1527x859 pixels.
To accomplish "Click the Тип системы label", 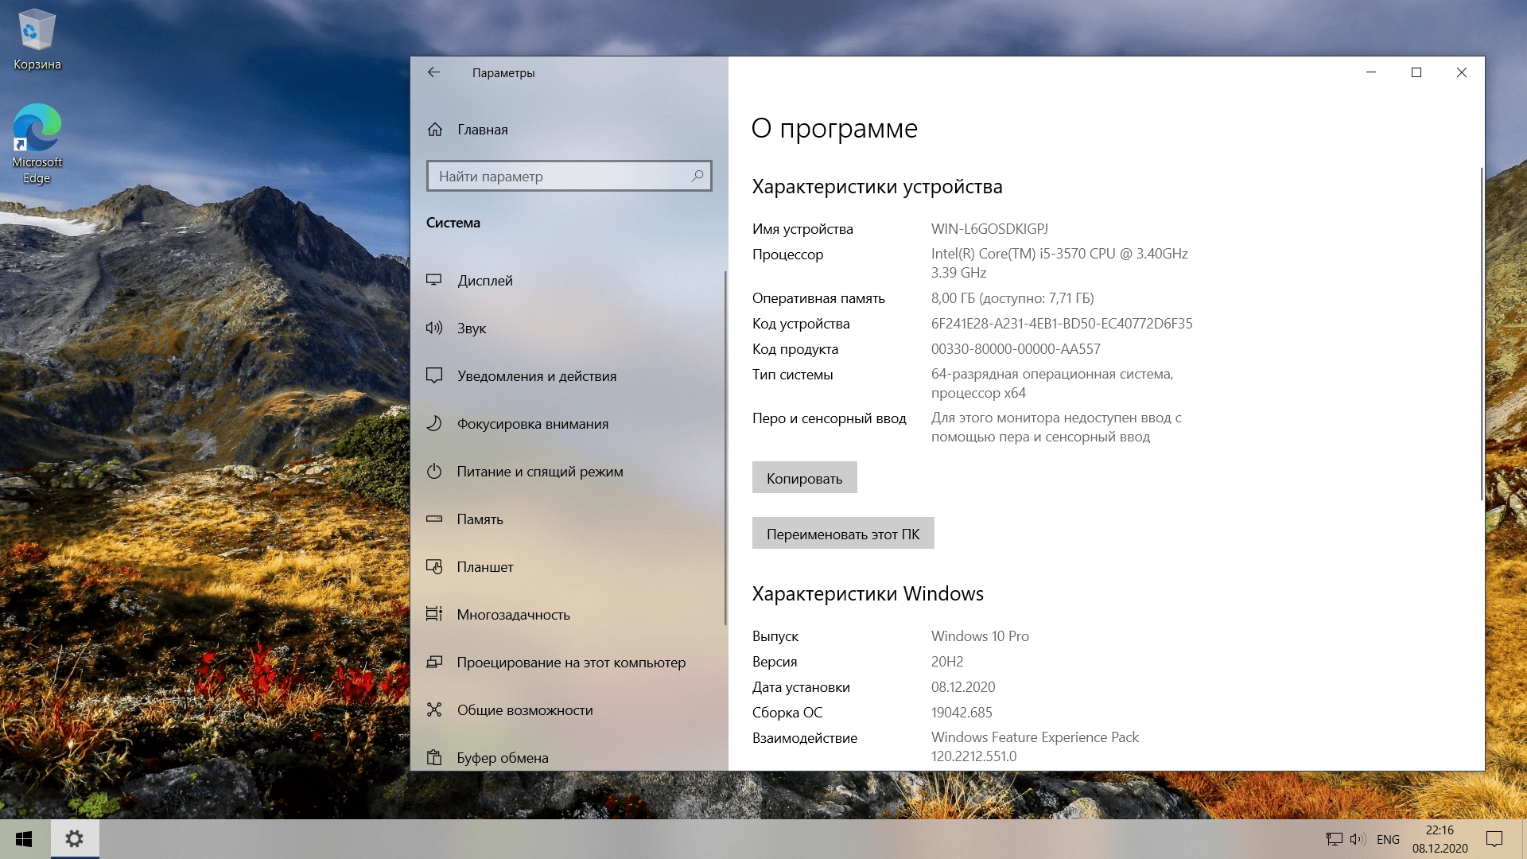I will click(793, 375).
